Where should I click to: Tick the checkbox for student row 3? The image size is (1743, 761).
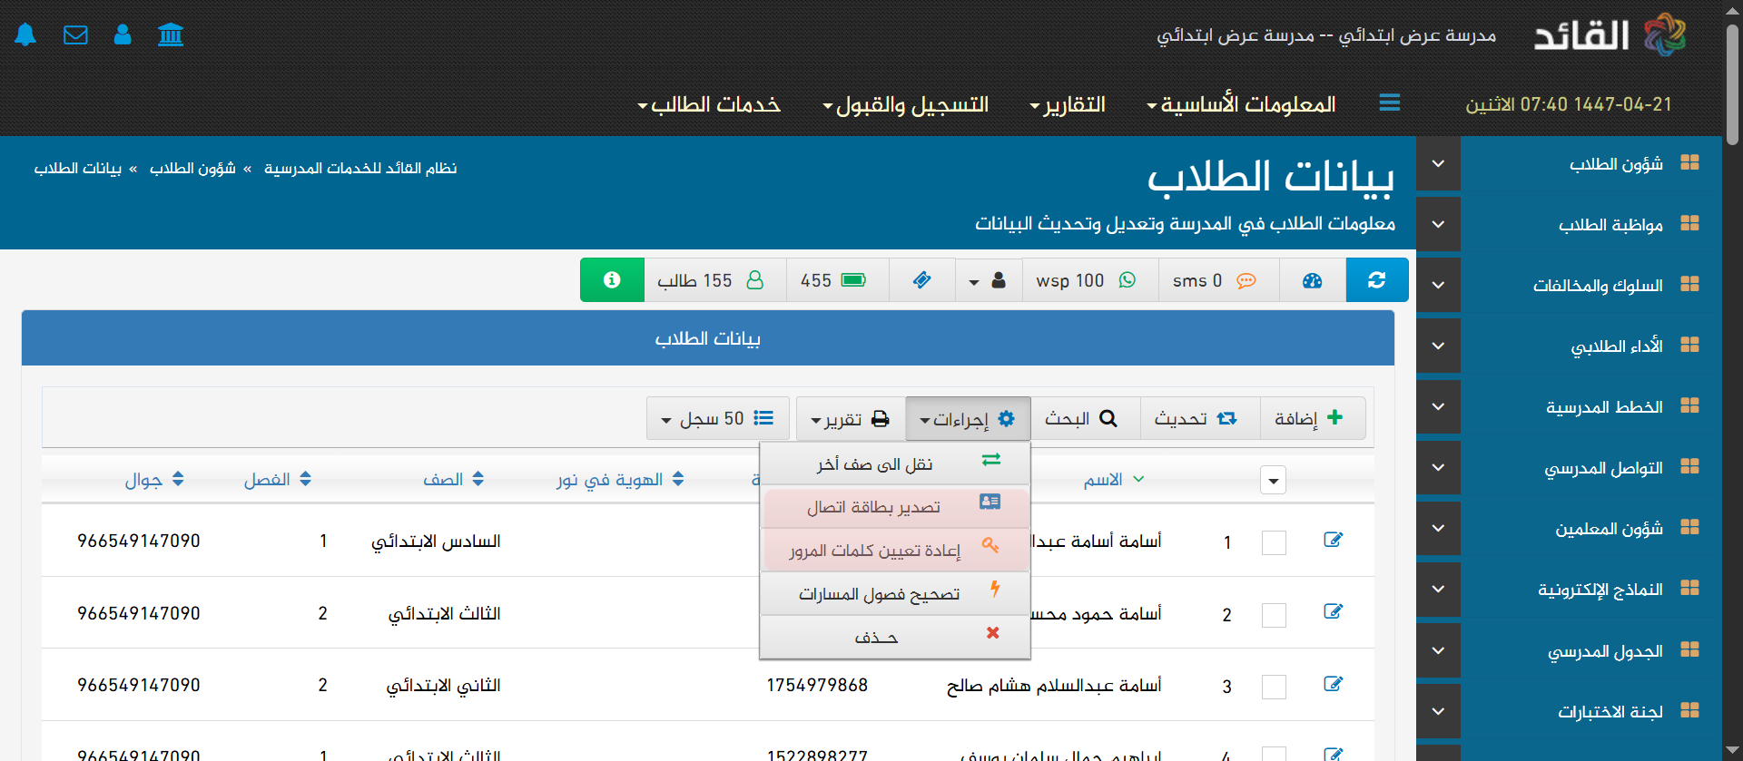click(x=1274, y=687)
